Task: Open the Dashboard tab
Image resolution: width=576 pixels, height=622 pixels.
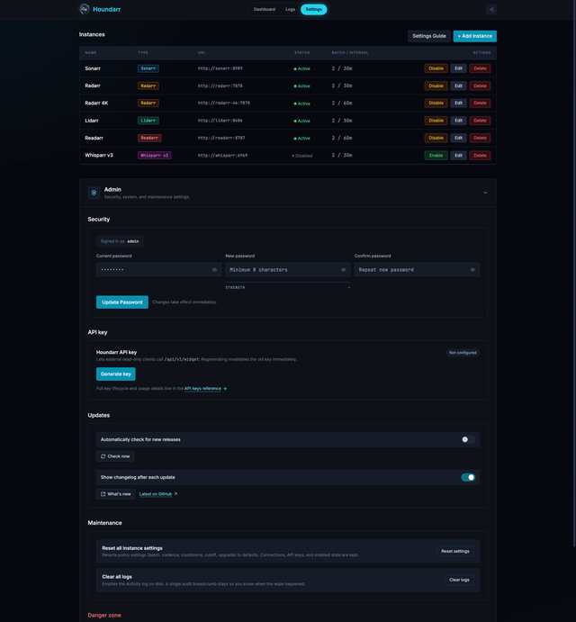Action: point(265,10)
